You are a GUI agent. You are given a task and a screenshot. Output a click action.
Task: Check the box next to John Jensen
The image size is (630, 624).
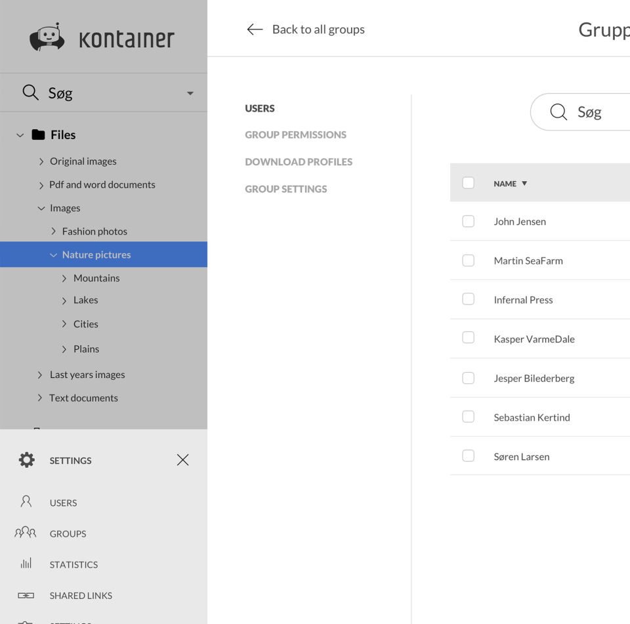tap(468, 221)
